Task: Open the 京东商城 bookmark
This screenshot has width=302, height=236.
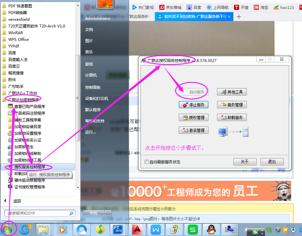Action: click(x=170, y=8)
